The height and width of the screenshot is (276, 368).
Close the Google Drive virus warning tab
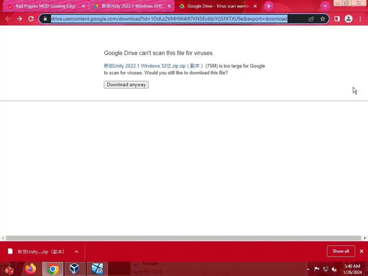tap(255, 6)
